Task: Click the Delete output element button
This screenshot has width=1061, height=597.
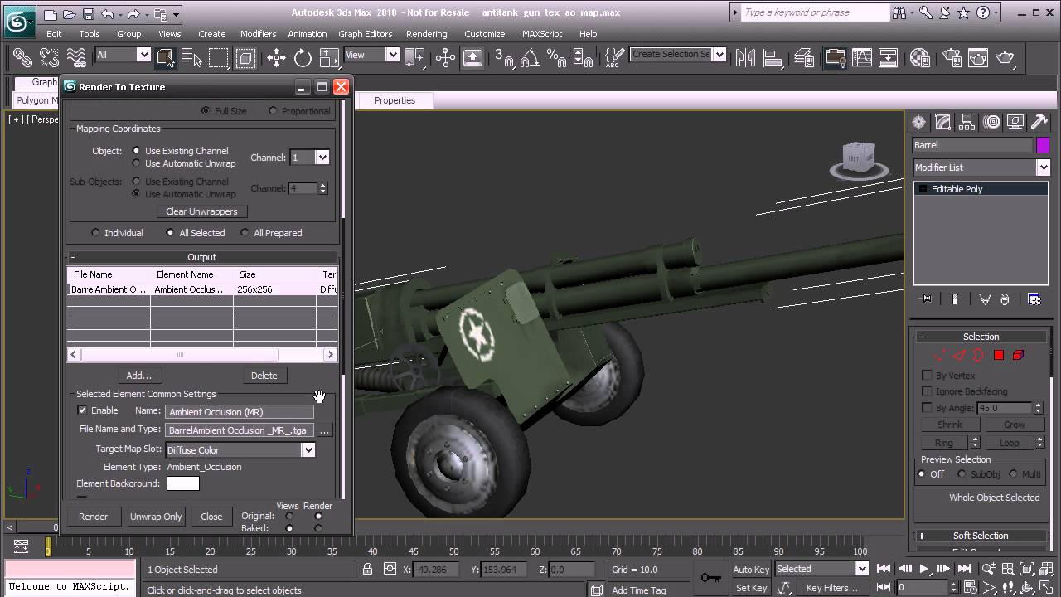Action: (x=264, y=376)
